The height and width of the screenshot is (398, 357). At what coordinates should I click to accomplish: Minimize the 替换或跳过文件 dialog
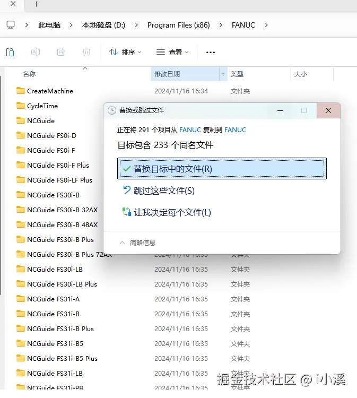280,110
